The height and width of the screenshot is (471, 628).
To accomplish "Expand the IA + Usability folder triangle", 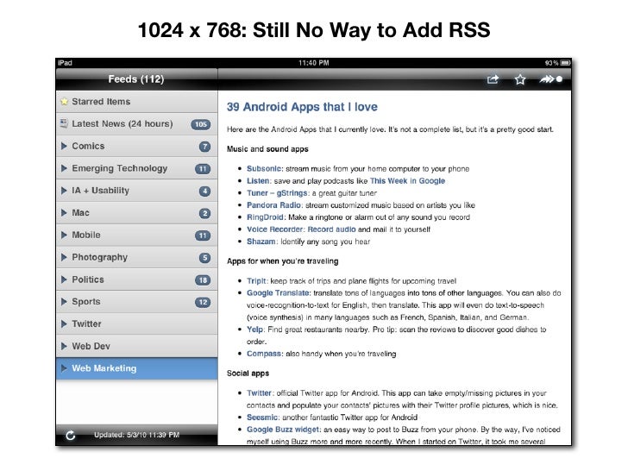I will click(64, 191).
